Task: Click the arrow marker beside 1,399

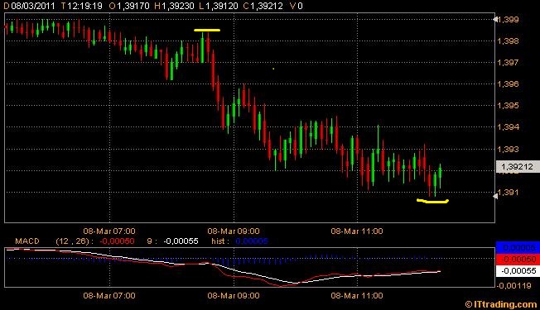Action: point(495,20)
